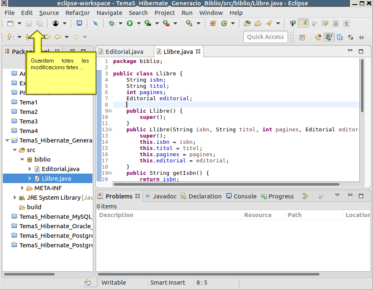
Task: Switch to the Editorial.java editor tab
Action: (x=124, y=52)
